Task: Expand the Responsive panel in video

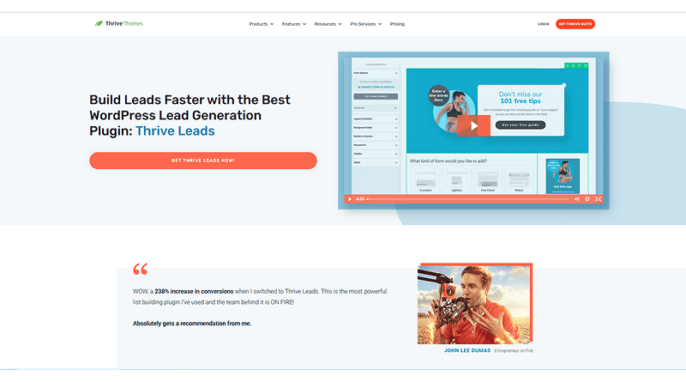Action: tap(376, 145)
